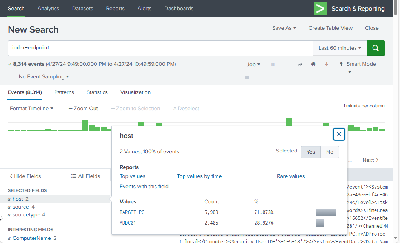Export results with download icon

pyautogui.click(x=327, y=64)
